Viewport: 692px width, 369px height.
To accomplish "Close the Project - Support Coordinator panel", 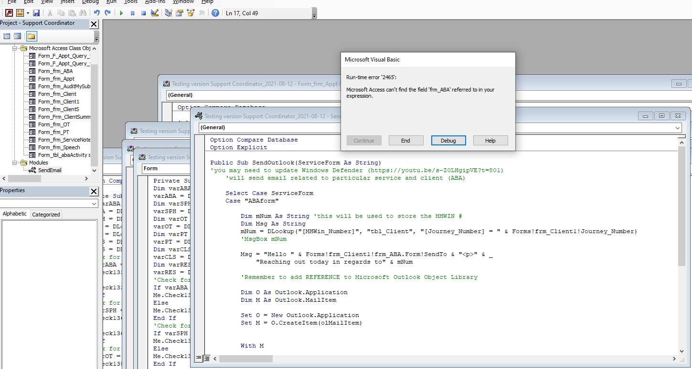I will pos(94,24).
